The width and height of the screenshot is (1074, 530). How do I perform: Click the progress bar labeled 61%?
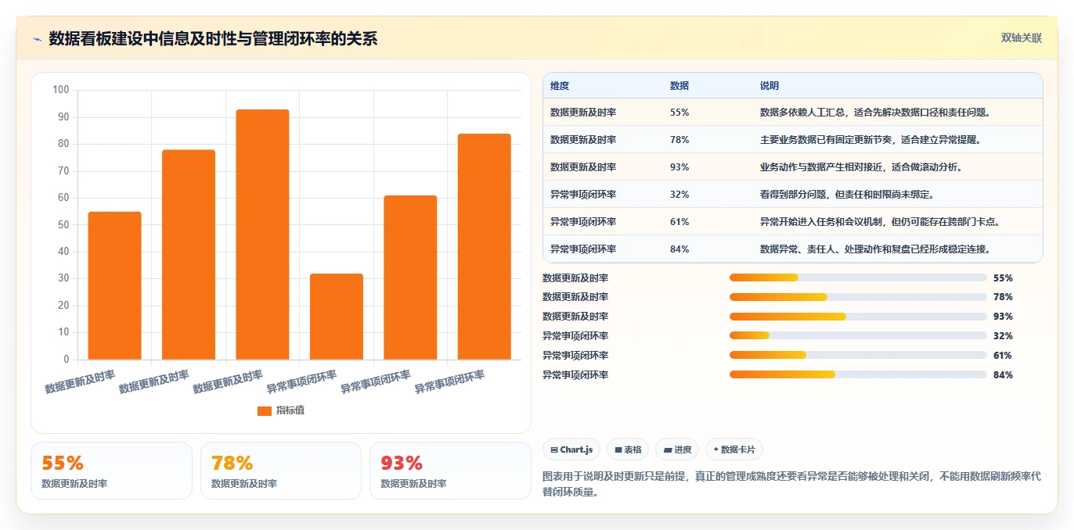[x=858, y=356]
